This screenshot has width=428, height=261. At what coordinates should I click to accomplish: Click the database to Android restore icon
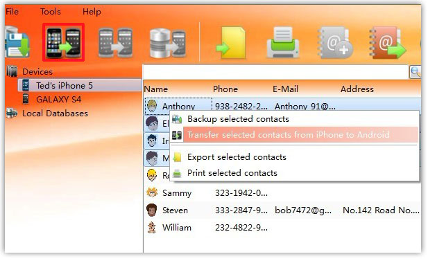(168, 43)
